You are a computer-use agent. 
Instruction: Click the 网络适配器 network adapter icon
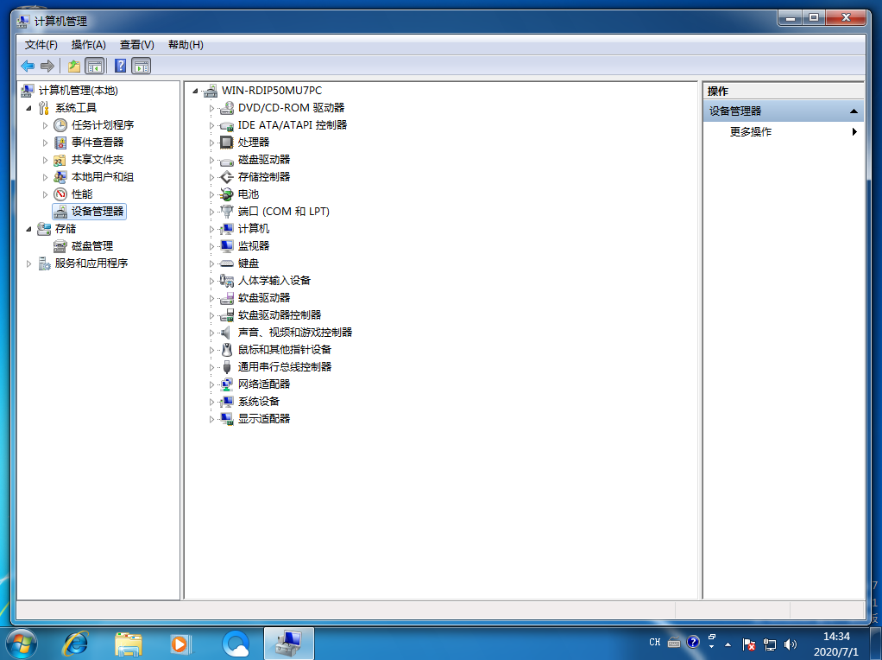click(x=226, y=384)
